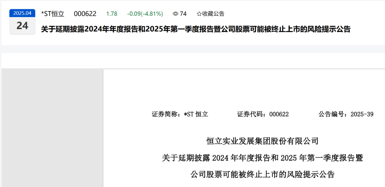Viewport: 385px width, 187px height.
Task: Click 证券代码：000622 in document
Action: coord(263,114)
